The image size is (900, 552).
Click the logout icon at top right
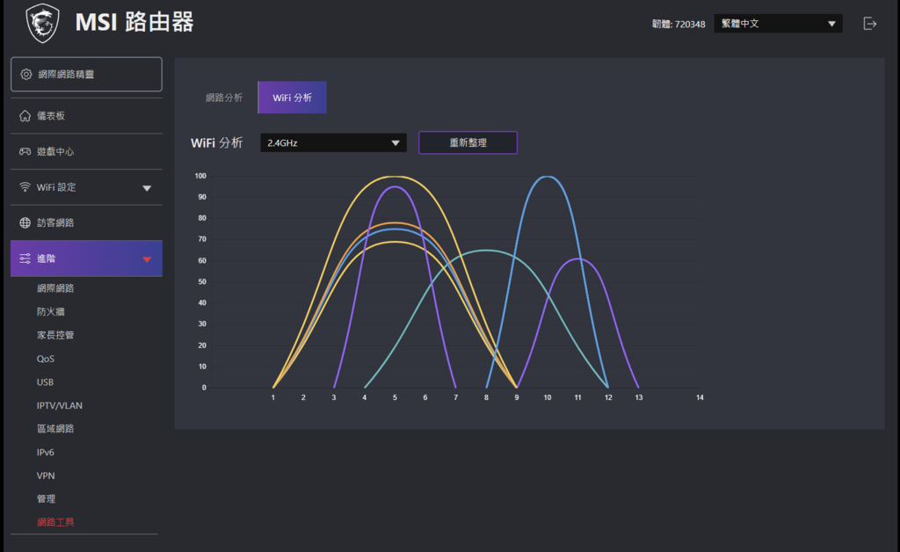tap(869, 24)
